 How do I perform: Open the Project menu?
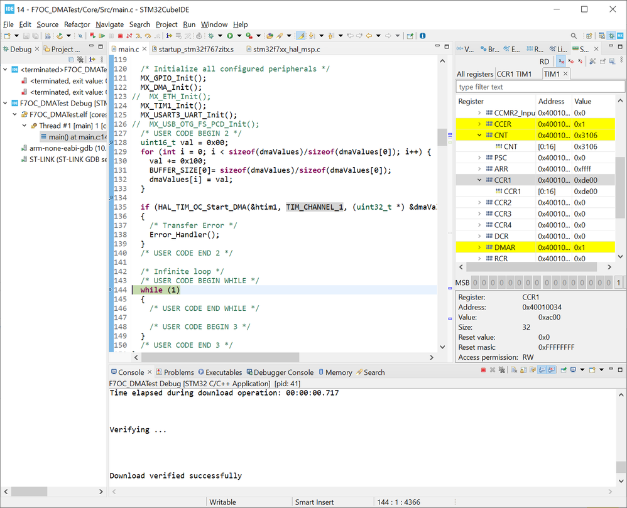166,24
